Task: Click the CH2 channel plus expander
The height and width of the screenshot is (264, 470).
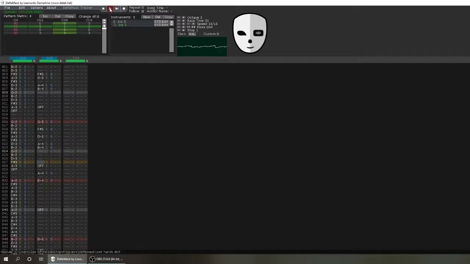Action: click(61, 61)
